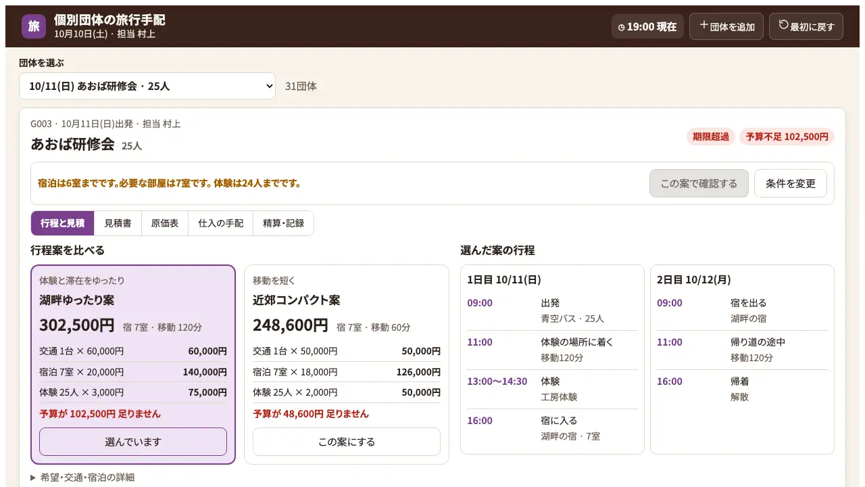The height and width of the screenshot is (487, 865).
Task: Click the 宿泊は6室までです warning message
Action: [169, 183]
